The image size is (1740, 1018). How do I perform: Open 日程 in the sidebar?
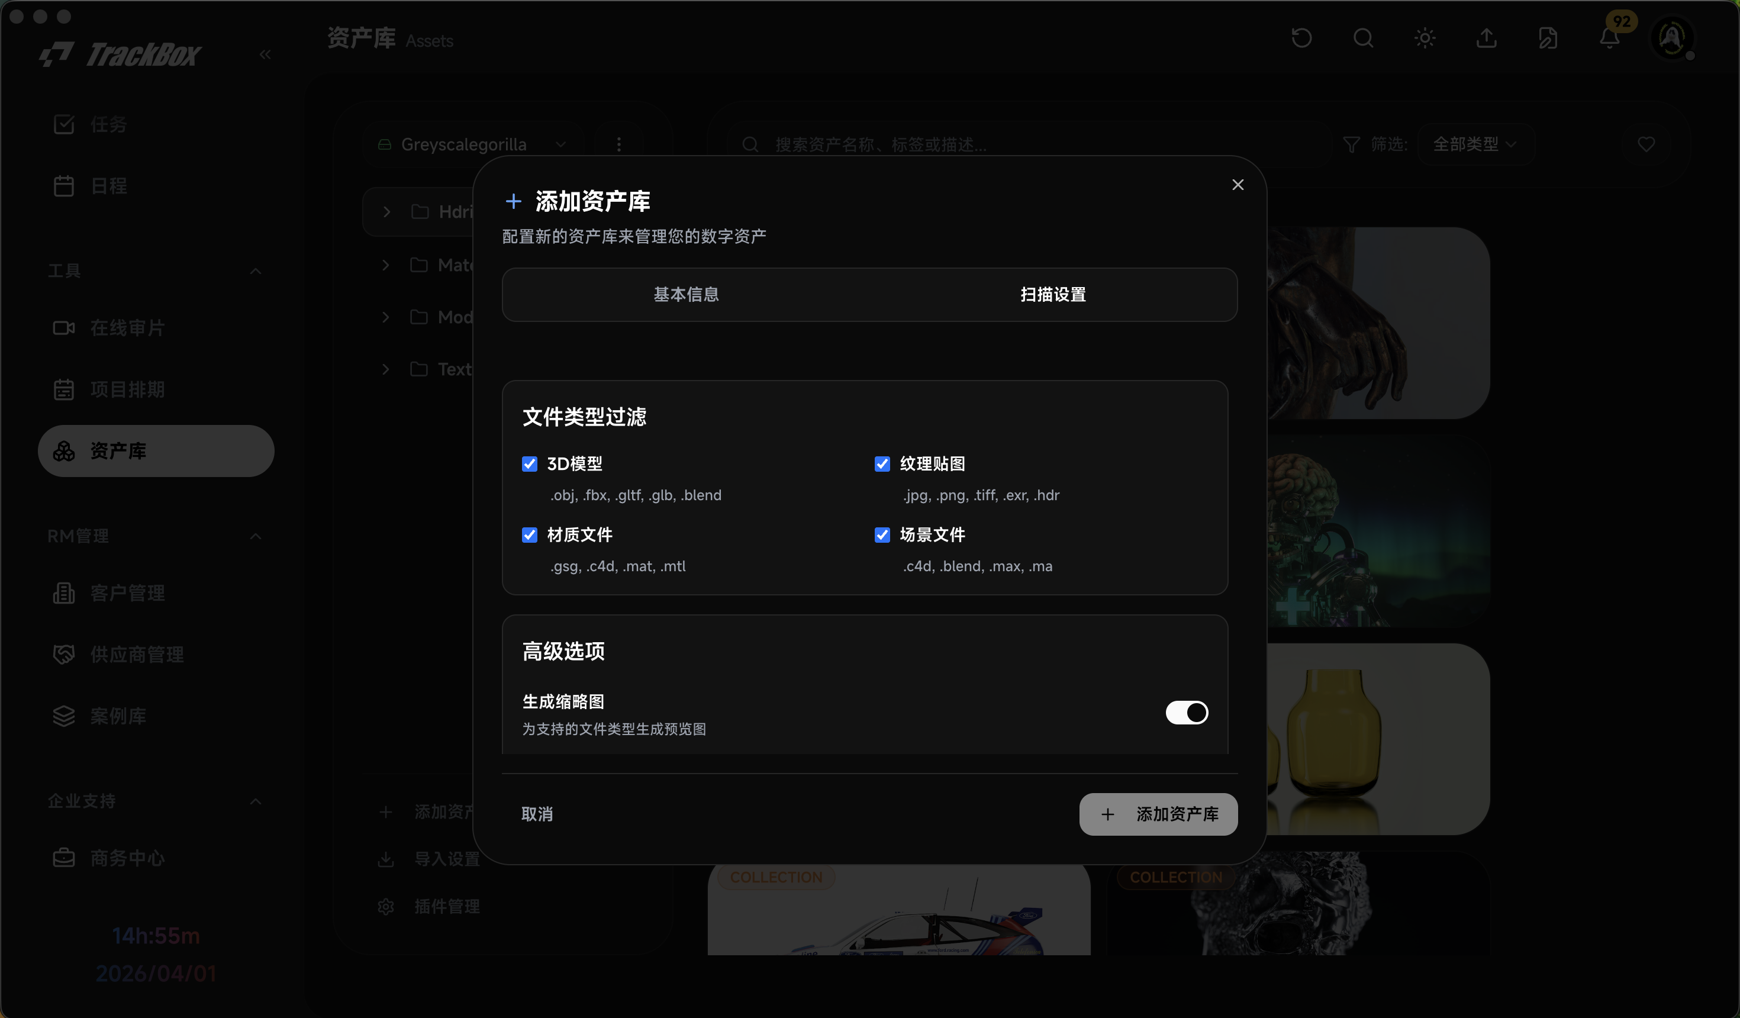155,186
